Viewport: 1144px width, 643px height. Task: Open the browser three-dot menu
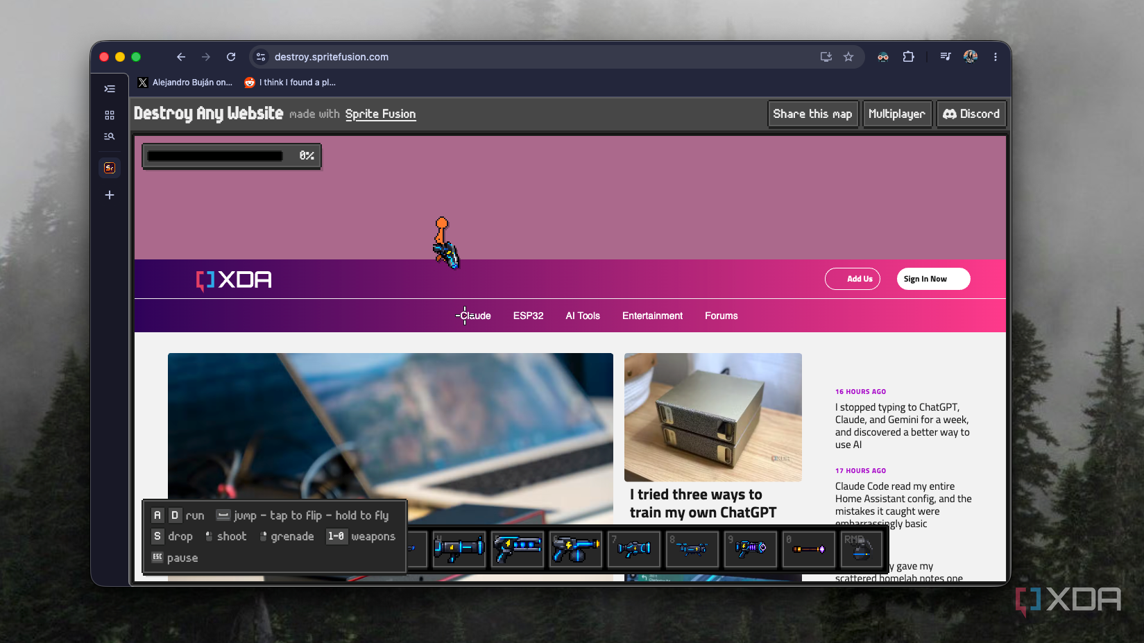point(995,57)
